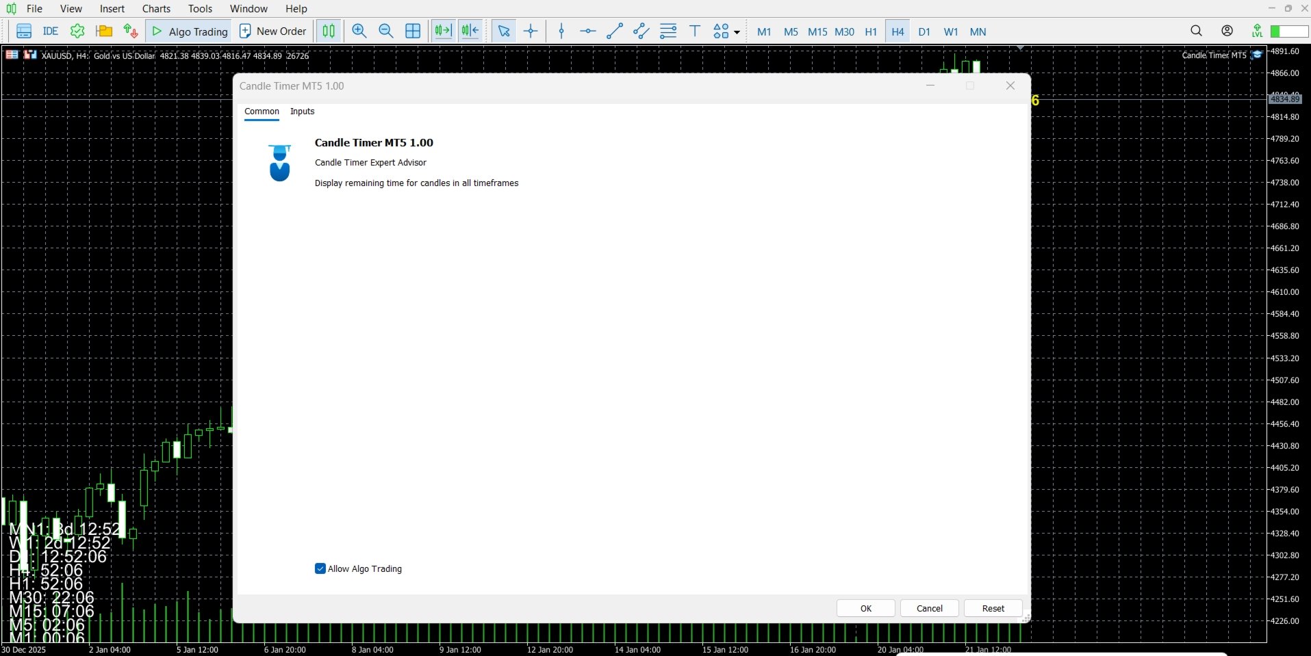This screenshot has width=1311, height=656.
Task: Switch chart to M5 timeframe
Action: pos(791,31)
